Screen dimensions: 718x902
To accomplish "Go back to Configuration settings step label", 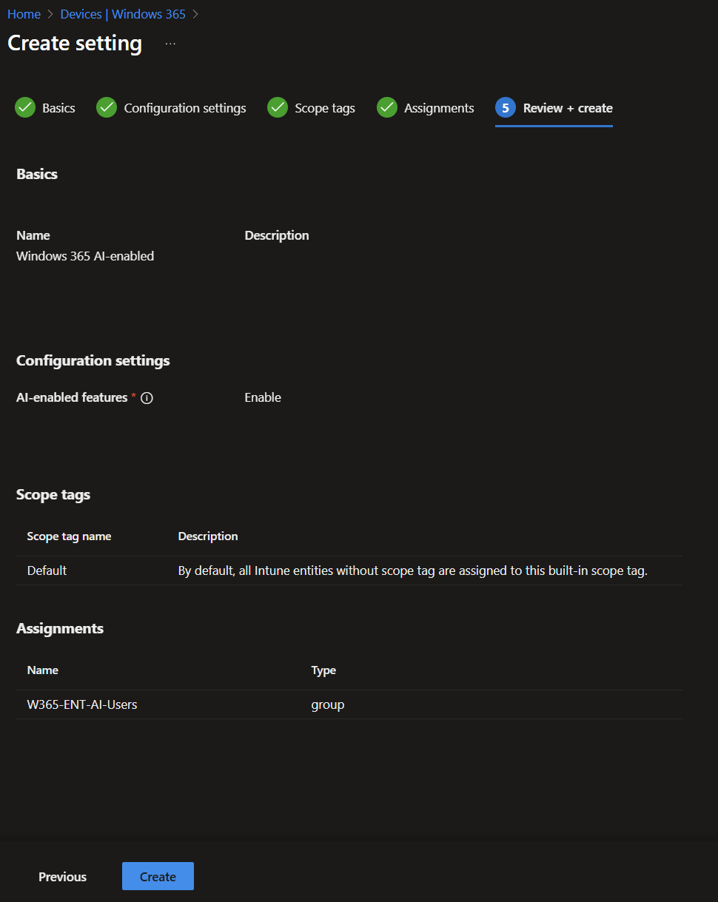I will pyautogui.click(x=185, y=108).
